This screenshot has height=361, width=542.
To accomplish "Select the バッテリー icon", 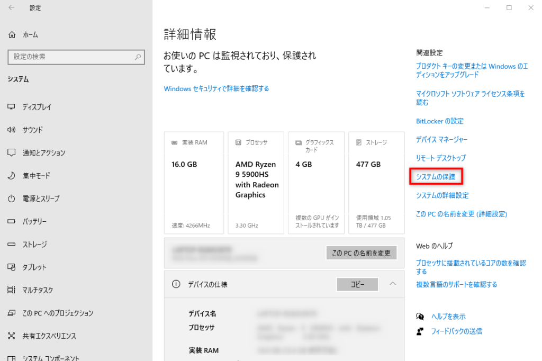I will click(x=11, y=221).
